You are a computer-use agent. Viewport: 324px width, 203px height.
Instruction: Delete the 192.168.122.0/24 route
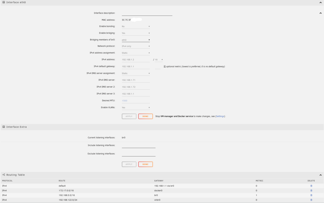[x=311, y=200]
